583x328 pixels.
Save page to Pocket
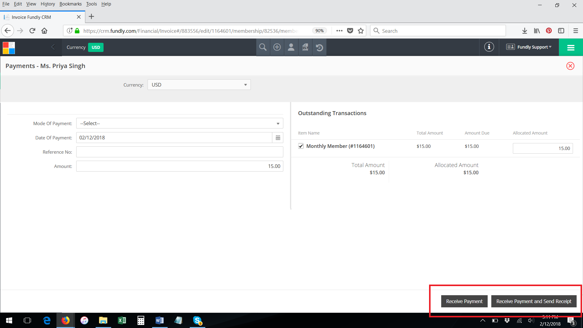(x=350, y=31)
